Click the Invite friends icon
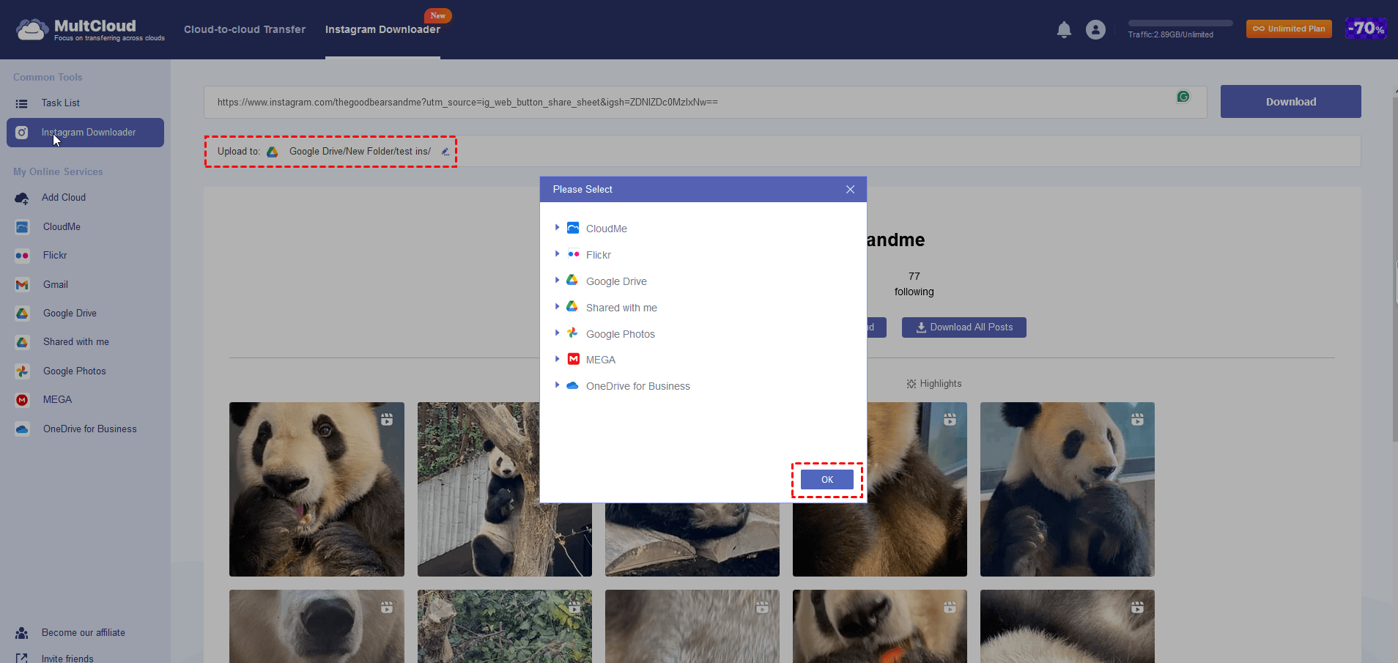The width and height of the screenshot is (1398, 663). point(22,659)
